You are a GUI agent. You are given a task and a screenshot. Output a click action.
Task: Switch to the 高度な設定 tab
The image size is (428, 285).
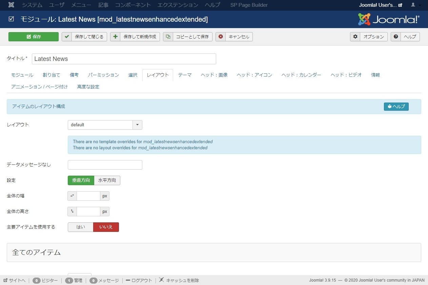click(x=88, y=87)
